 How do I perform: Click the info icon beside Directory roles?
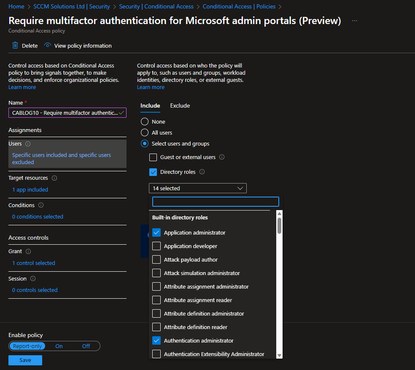click(x=202, y=172)
